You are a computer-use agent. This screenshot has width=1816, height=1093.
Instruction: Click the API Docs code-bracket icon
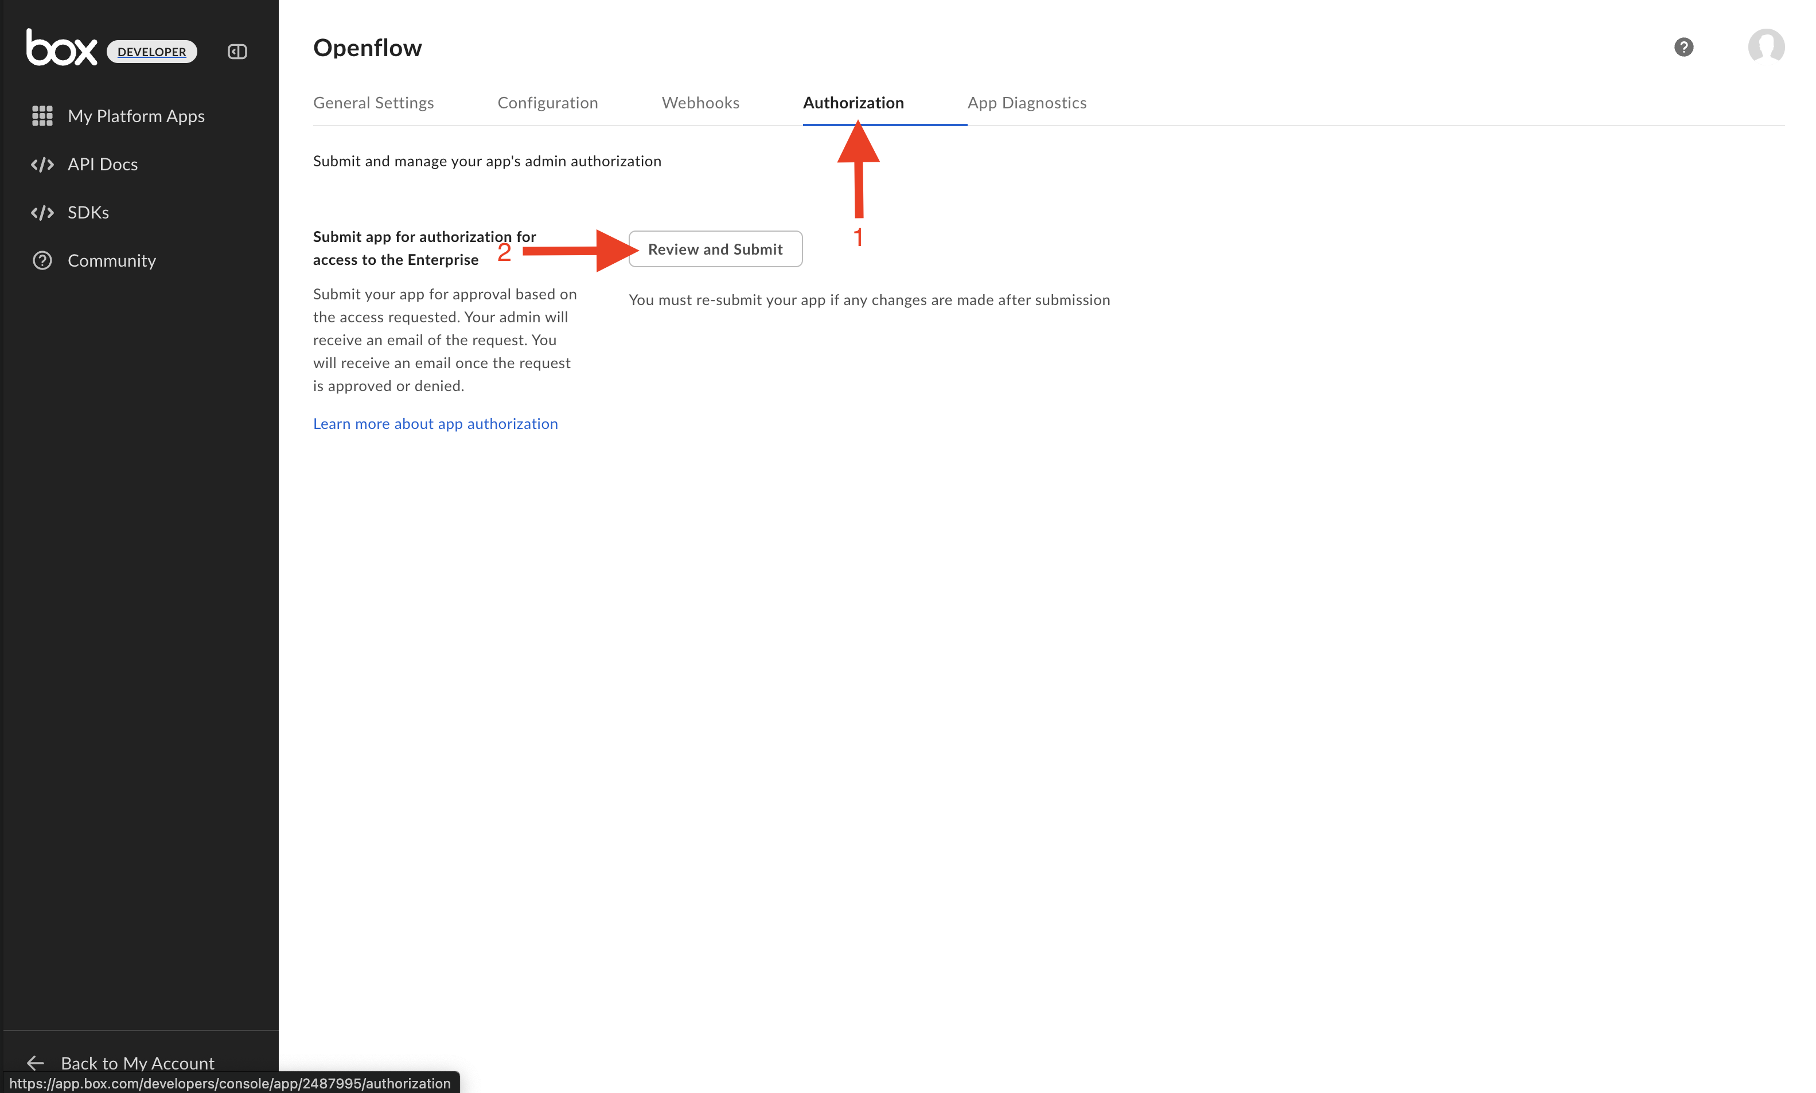tap(42, 164)
